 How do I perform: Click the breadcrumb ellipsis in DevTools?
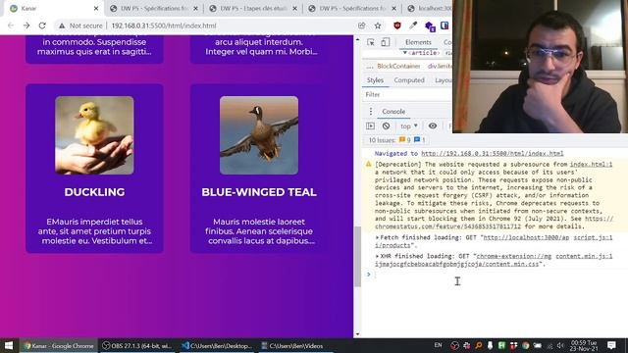(x=369, y=67)
